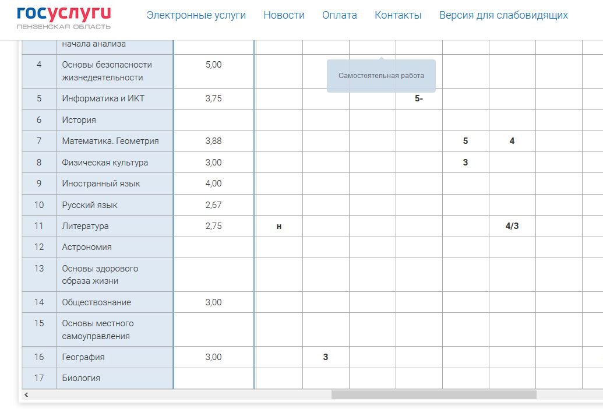Image resolution: width=603 pixels, height=409 pixels.
Task: Select the grade 4 in Математика. Геометрия
Action: click(512, 141)
